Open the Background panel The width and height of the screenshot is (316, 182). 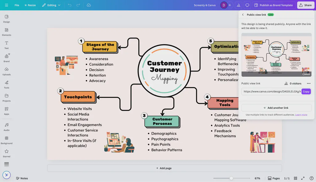(x=6, y=141)
